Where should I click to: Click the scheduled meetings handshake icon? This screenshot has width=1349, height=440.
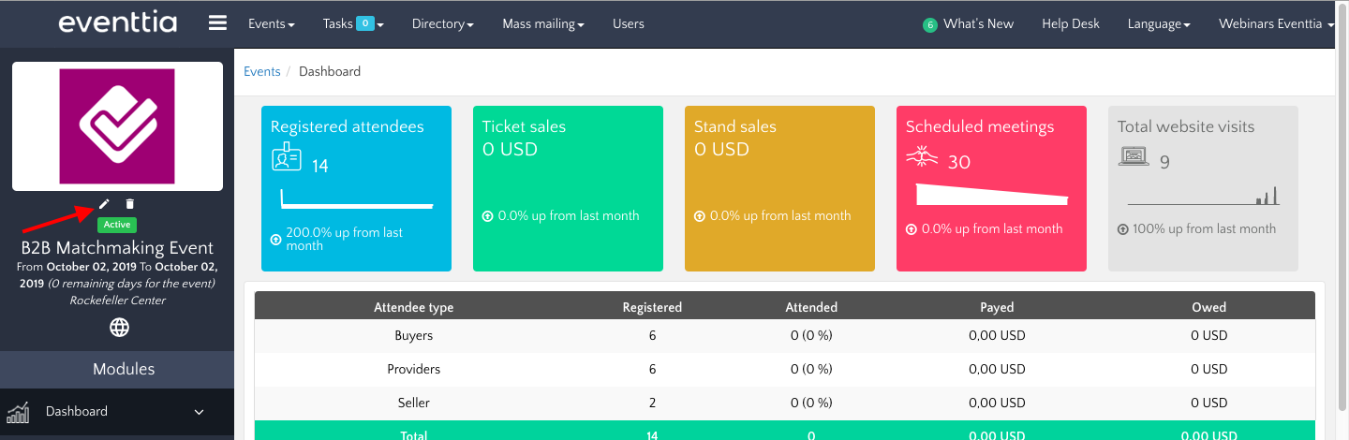[x=923, y=159]
